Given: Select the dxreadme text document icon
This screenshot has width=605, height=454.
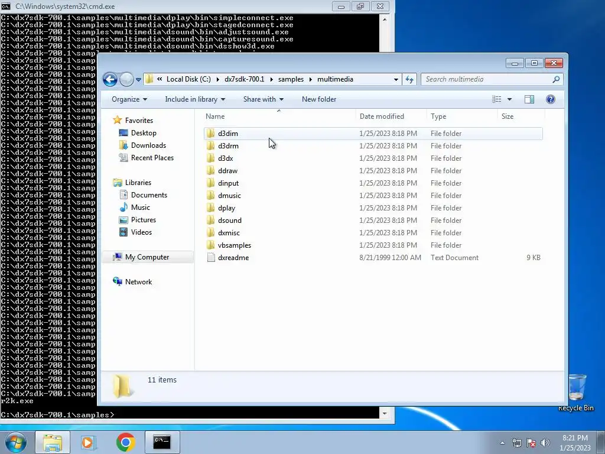Looking at the screenshot, I should (x=211, y=258).
